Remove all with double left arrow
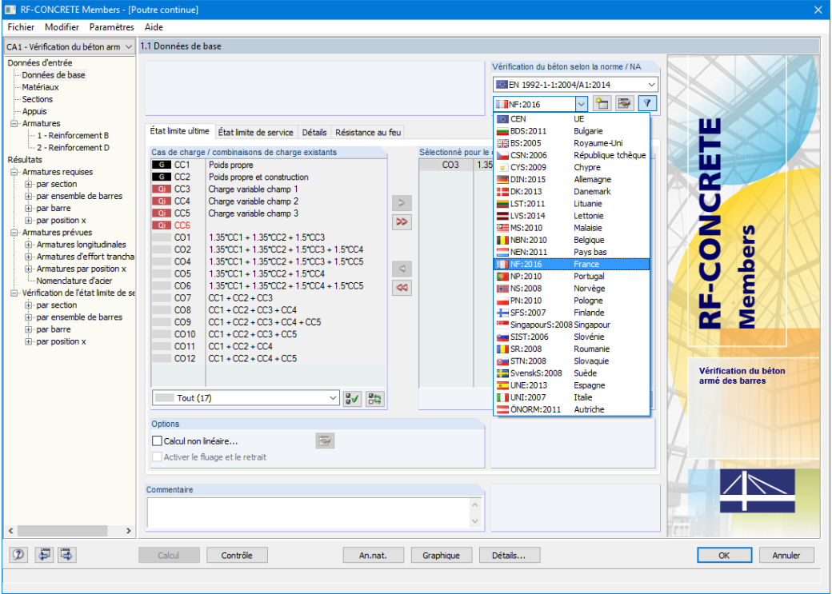Screen dimensions: 832x594 tap(402, 288)
